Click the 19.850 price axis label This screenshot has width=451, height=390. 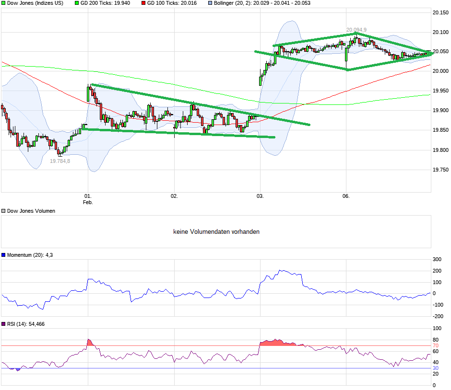pos(440,130)
